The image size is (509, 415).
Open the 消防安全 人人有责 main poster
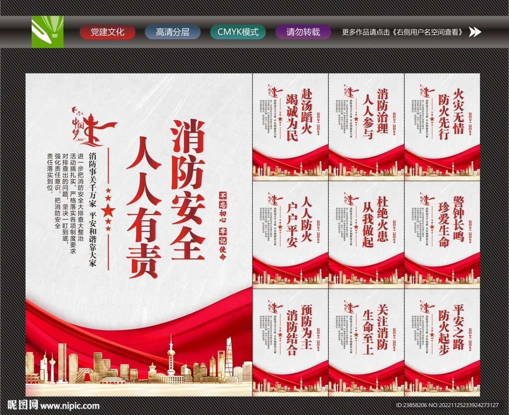tap(139, 235)
